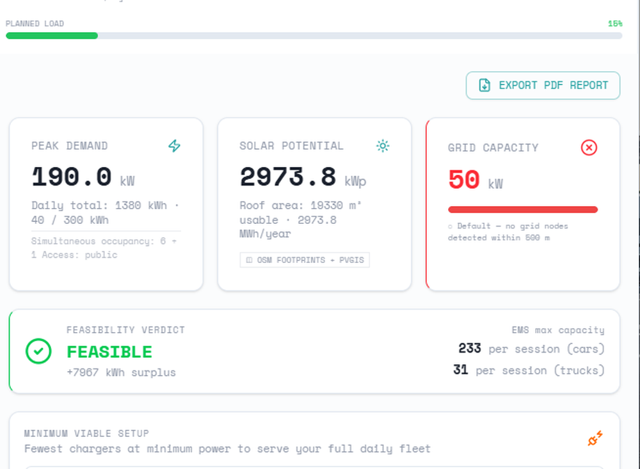Click the Planned Load progress bar
Image resolution: width=640 pixels, height=469 pixels.
coord(314,36)
